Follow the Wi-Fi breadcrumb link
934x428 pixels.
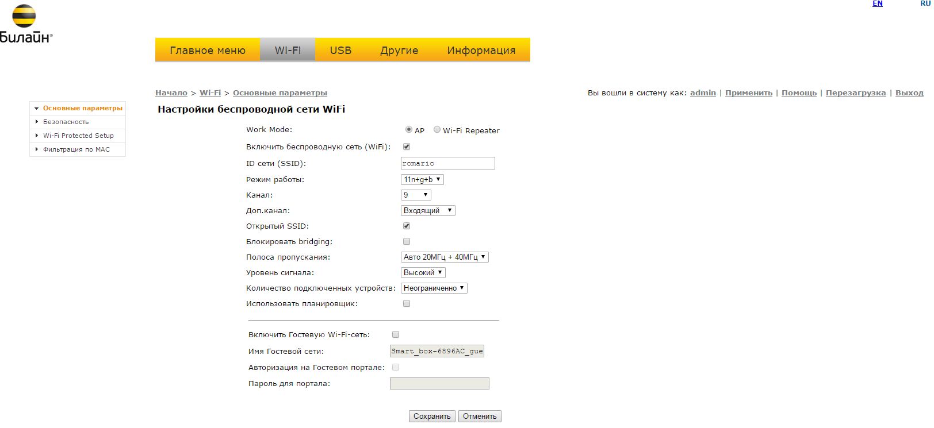point(210,92)
